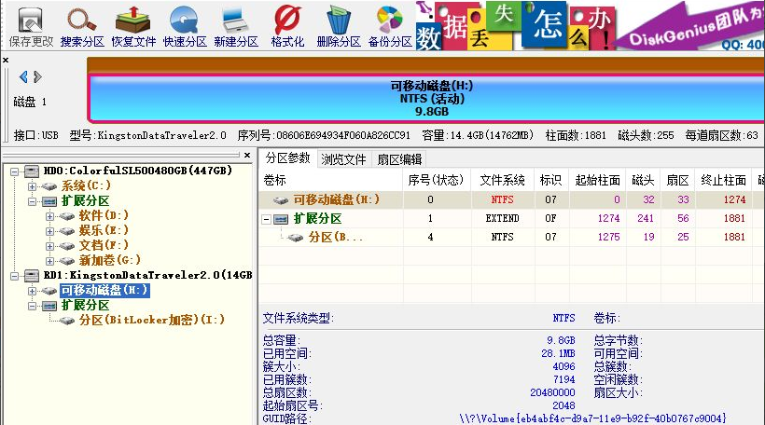
Task: Switch to the 浏览文件 tab
Action: tap(343, 159)
